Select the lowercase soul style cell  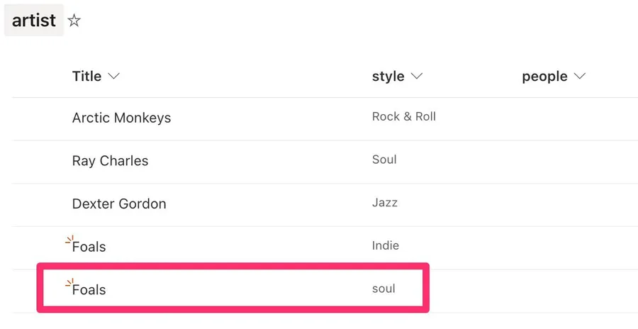[384, 289]
